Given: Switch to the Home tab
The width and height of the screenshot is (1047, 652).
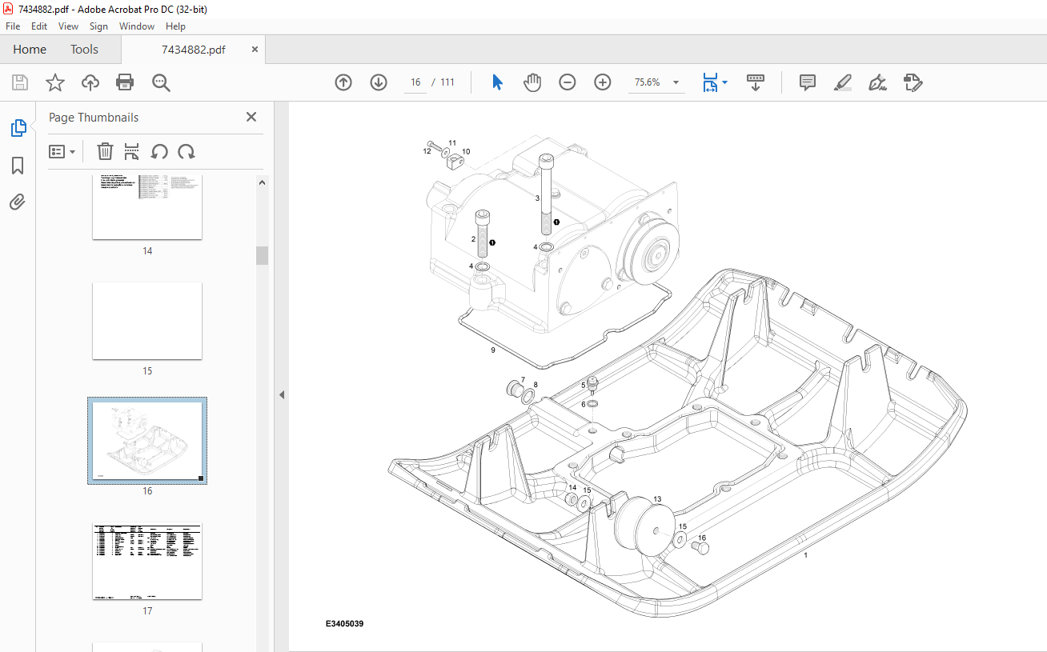Looking at the screenshot, I should click(30, 50).
